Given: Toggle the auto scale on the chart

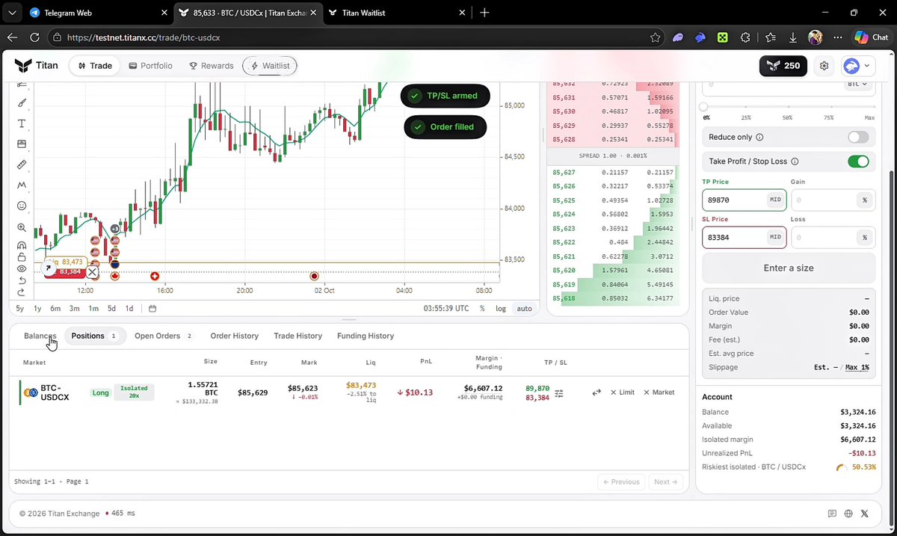Looking at the screenshot, I should pyautogui.click(x=524, y=309).
